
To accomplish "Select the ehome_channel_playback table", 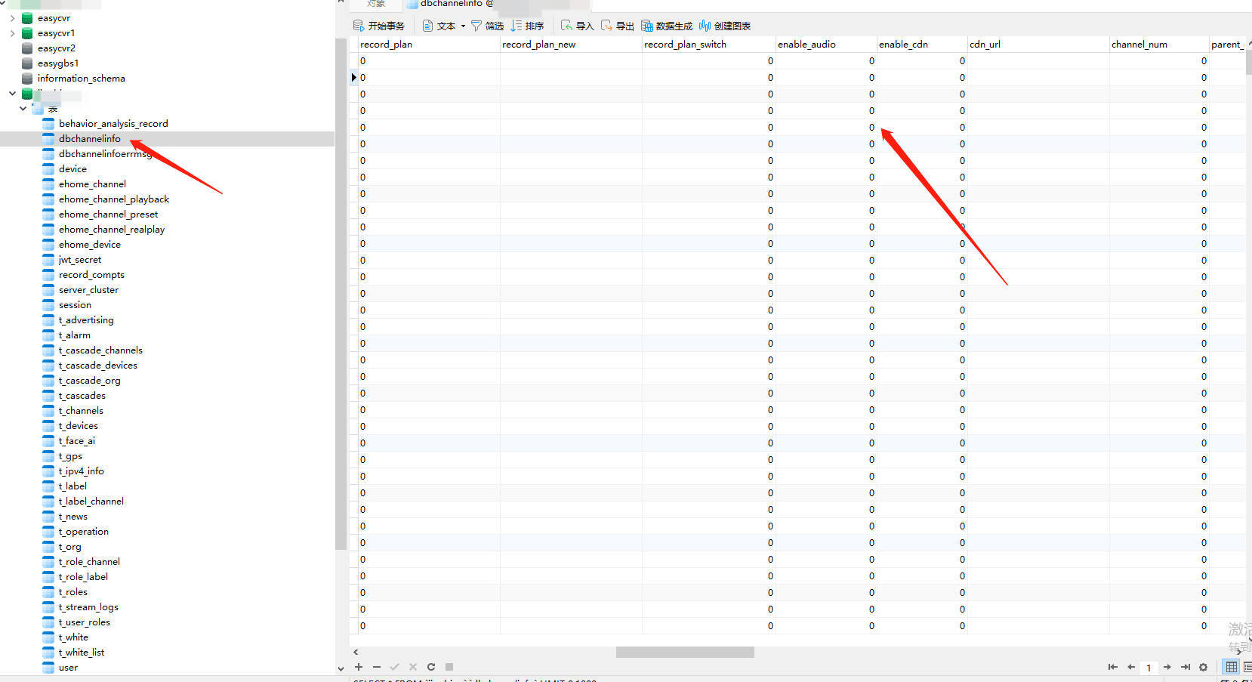I will [114, 199].
